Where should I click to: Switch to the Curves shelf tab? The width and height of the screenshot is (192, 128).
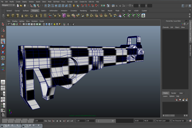point(17,11)
